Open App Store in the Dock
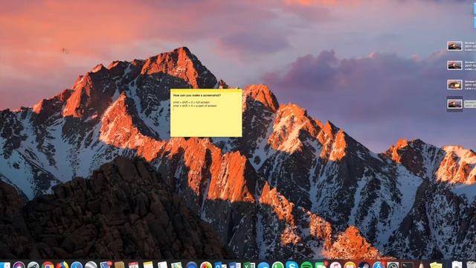Viewport: 476px width, 268px height. [379, 265]
